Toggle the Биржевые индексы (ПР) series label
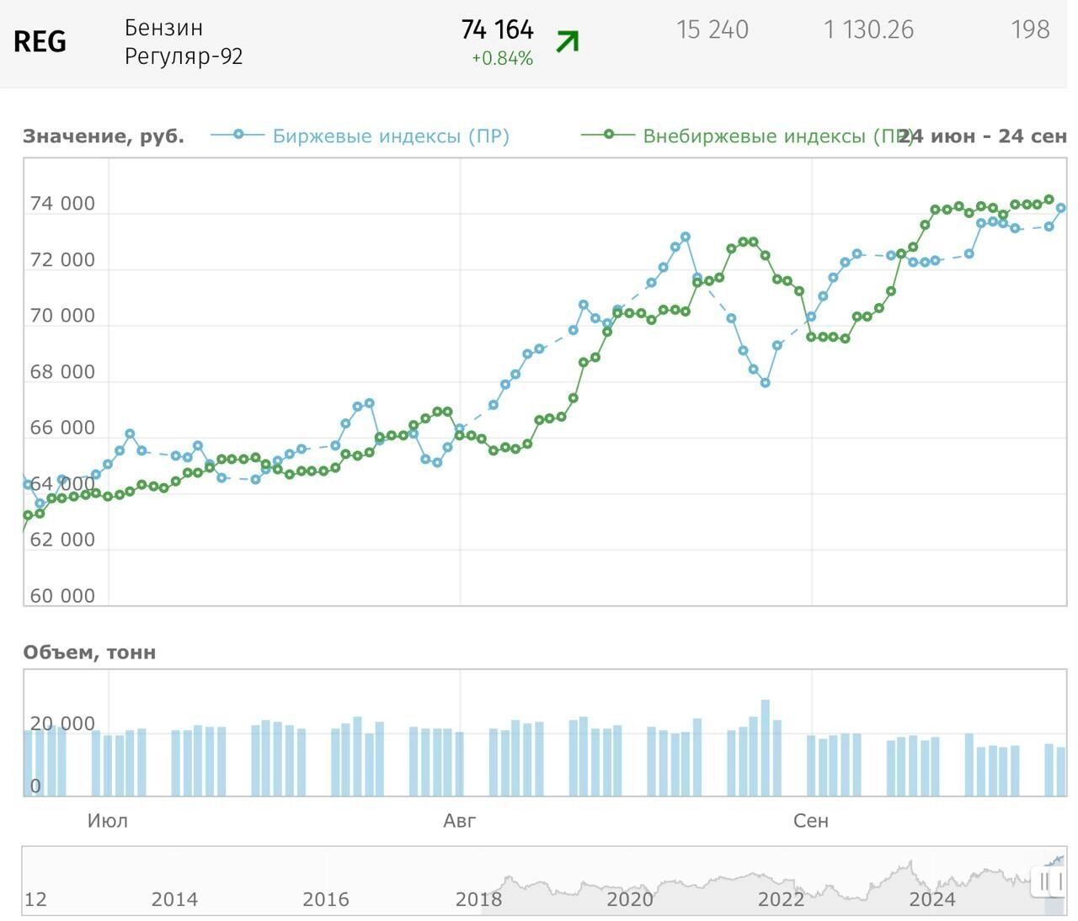 tap(391, 136)
